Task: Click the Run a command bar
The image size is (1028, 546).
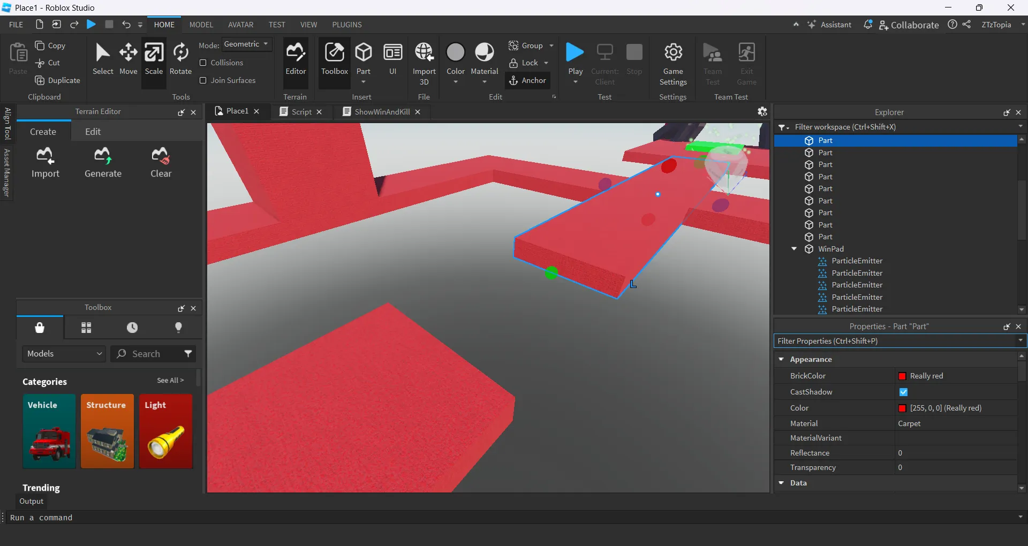Action: 513,518
